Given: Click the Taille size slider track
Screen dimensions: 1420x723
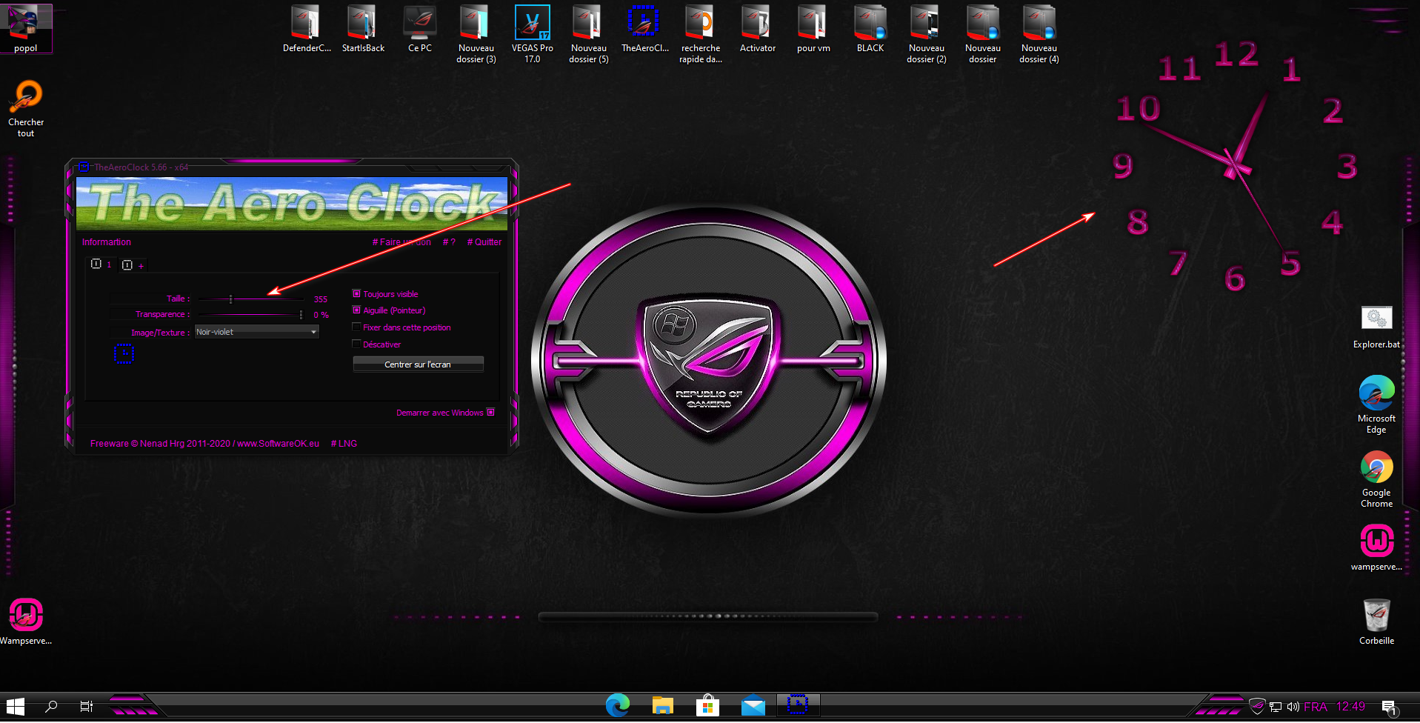Looking at the screenshot, I should 252,299.
